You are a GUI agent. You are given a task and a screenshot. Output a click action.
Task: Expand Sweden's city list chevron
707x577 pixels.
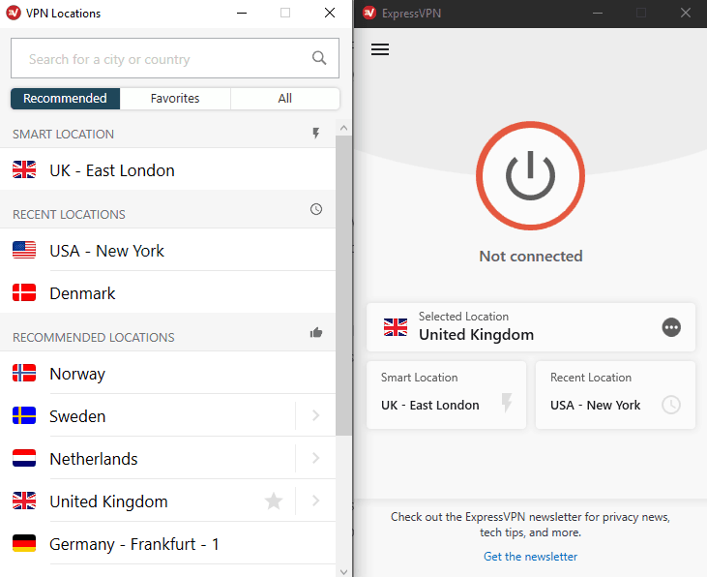(x=315, y=415)
